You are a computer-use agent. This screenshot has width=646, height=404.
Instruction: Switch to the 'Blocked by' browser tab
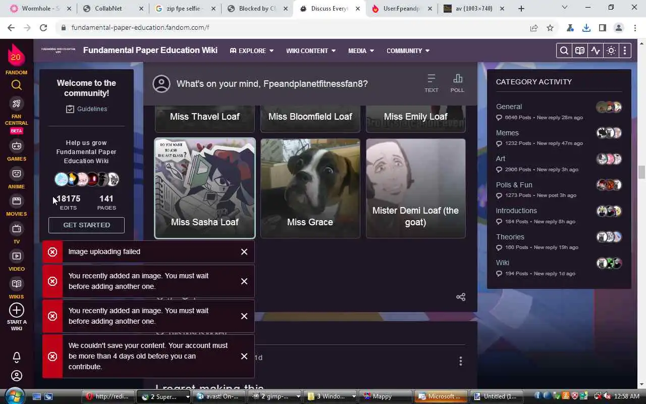[x=257, y=9]
